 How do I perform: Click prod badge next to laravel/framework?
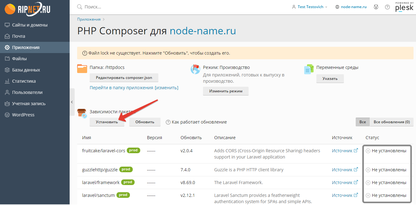[x=128, y=182]
